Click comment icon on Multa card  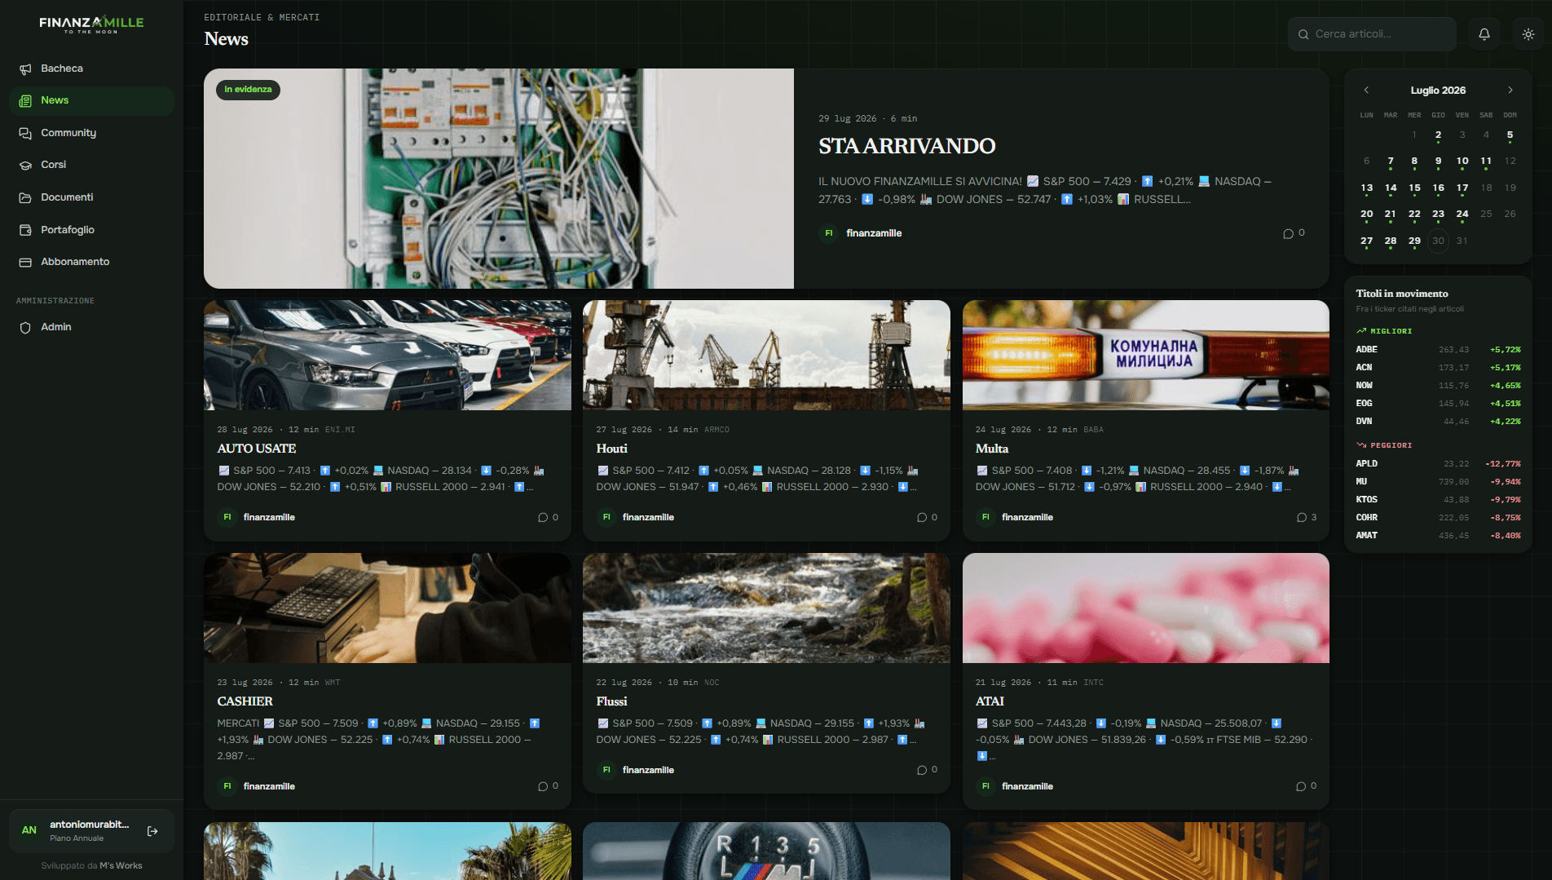point(1302,517)
